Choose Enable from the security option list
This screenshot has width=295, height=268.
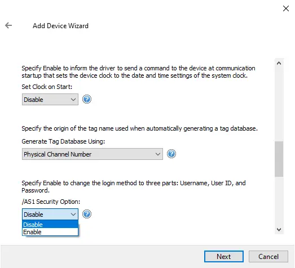tap(50, 232)
